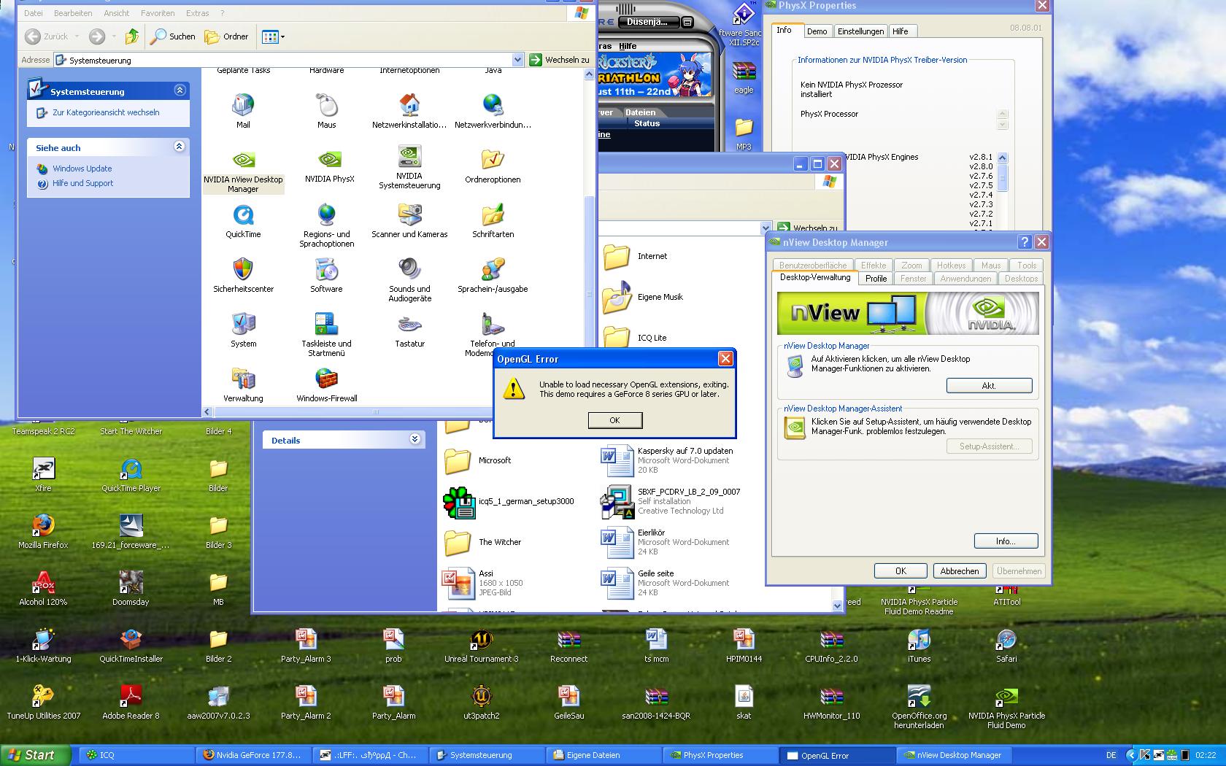Open the Ansicht menu
The height and width of the screenshot is (766, 1226).
tap(116, 13)
